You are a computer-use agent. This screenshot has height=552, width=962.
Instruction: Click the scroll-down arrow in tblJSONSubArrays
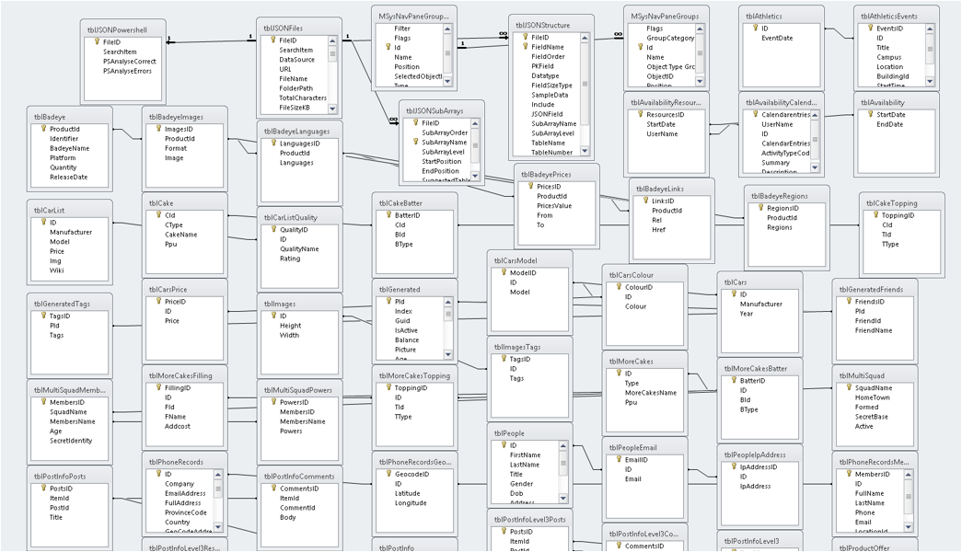(475, 176)
